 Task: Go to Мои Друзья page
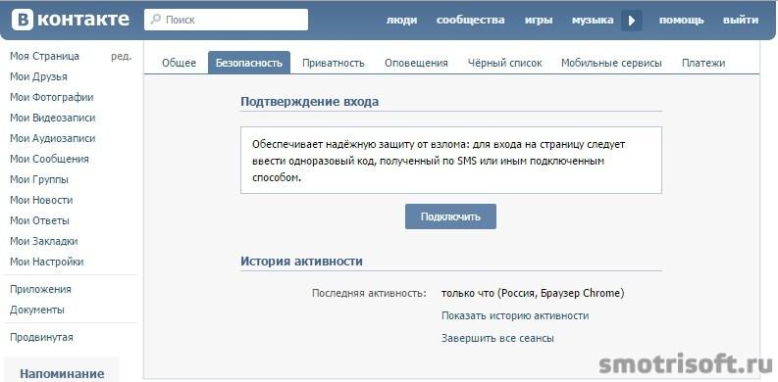click(38, 76)
